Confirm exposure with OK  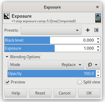tap(89, 93)
